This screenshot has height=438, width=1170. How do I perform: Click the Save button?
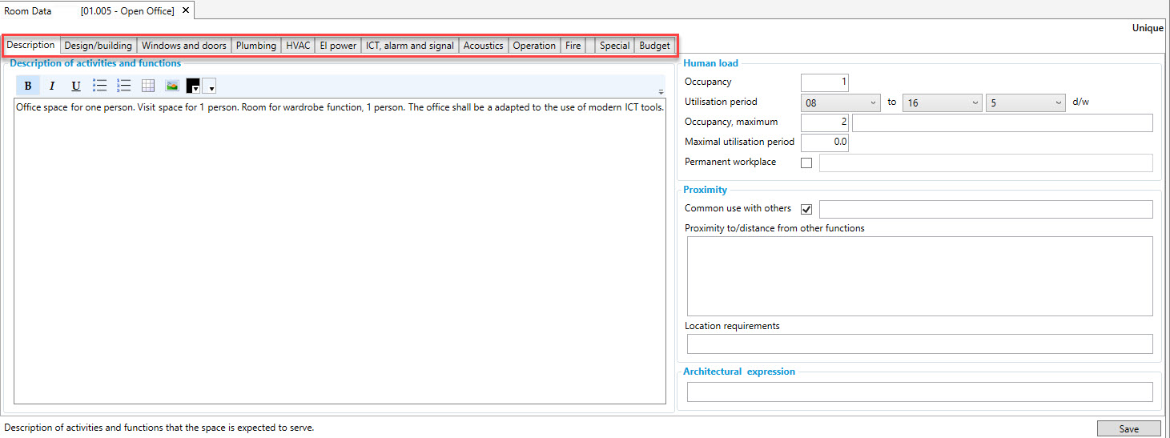1128,428
